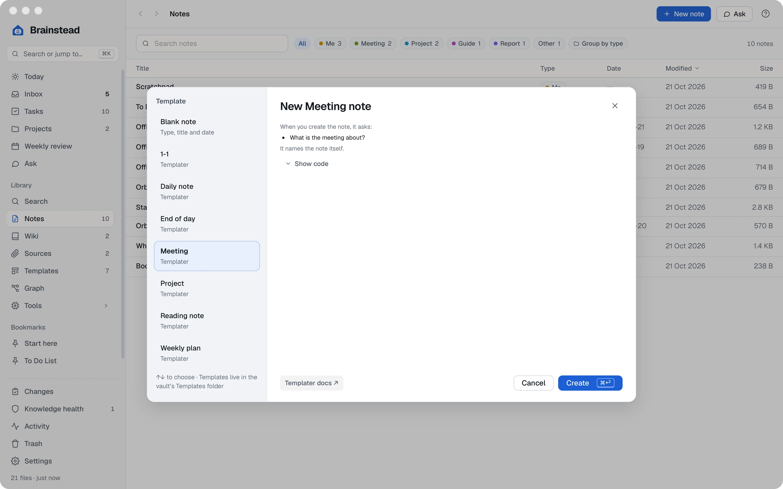Open Library Search in sidebar
The height and width of the screenshot is (489, 783).
(60, 201)
